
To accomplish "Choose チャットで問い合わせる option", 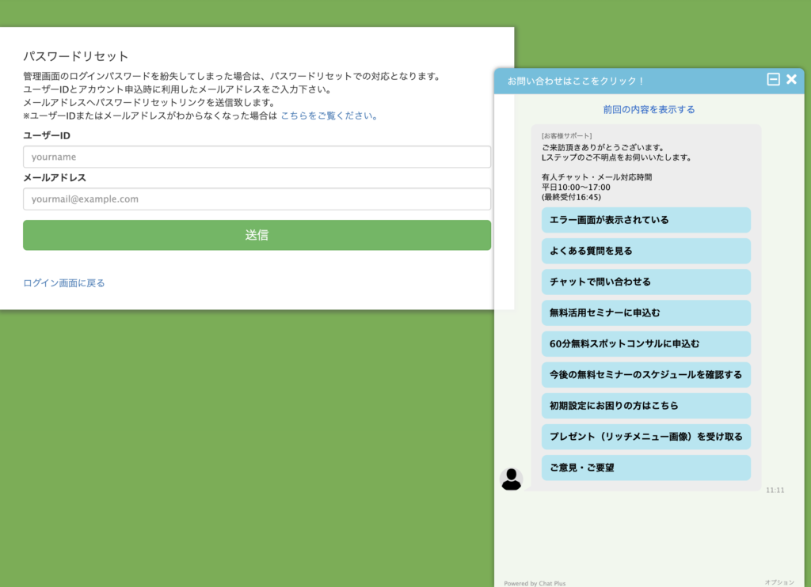I will pyautogui.click(x=645, y=282).
